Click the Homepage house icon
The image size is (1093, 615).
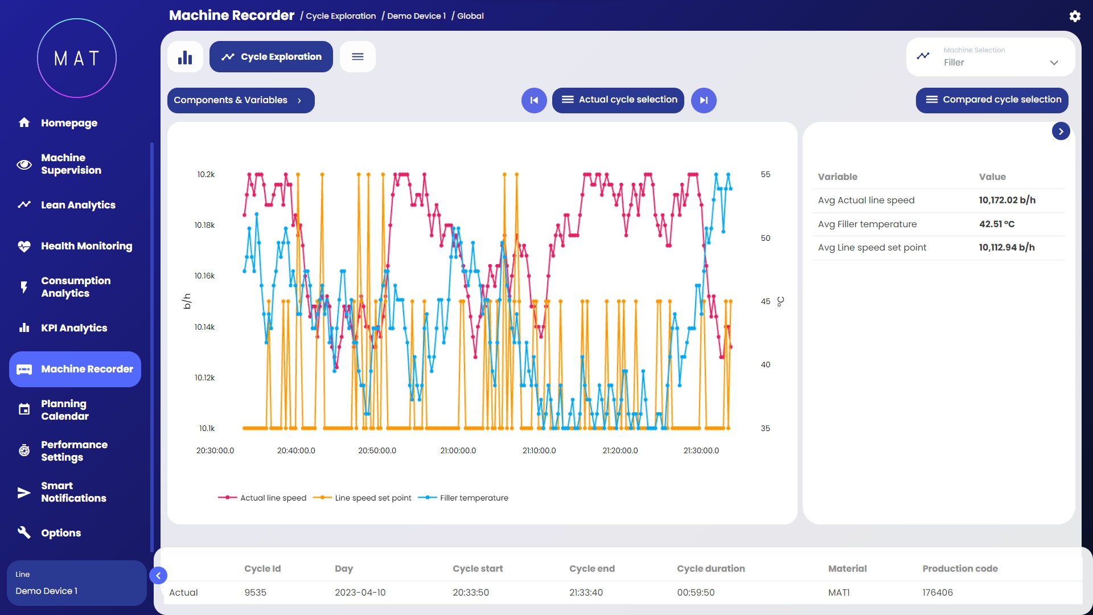pyautogui.click(x=24, y=122)
